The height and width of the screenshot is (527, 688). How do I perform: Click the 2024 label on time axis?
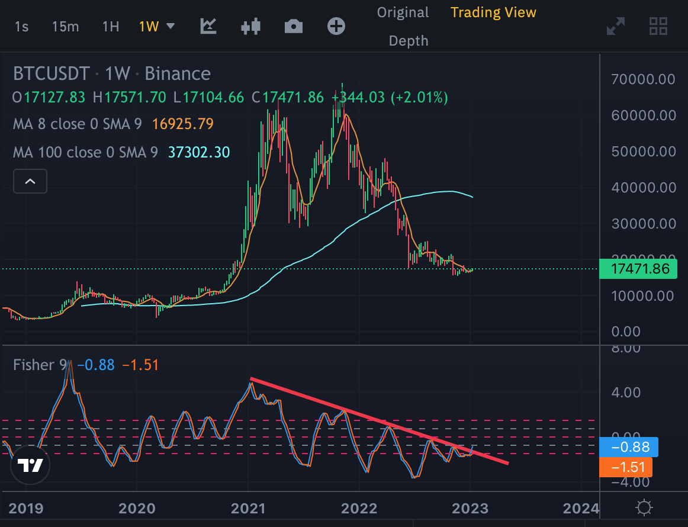581,509
